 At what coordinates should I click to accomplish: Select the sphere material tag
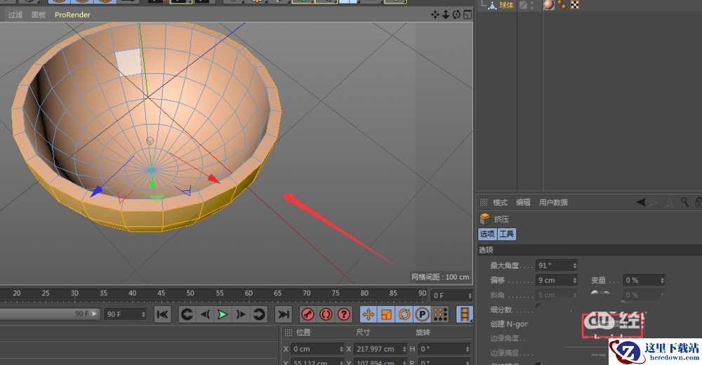[x=548, y=5]
